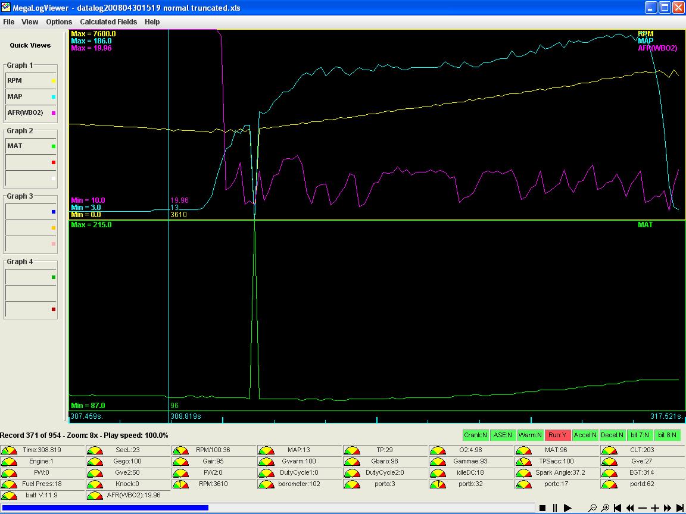This screenshot has height=514, width=686.
Task: Open the AFR(WBO2) field selector
Action: click(31, 112)
